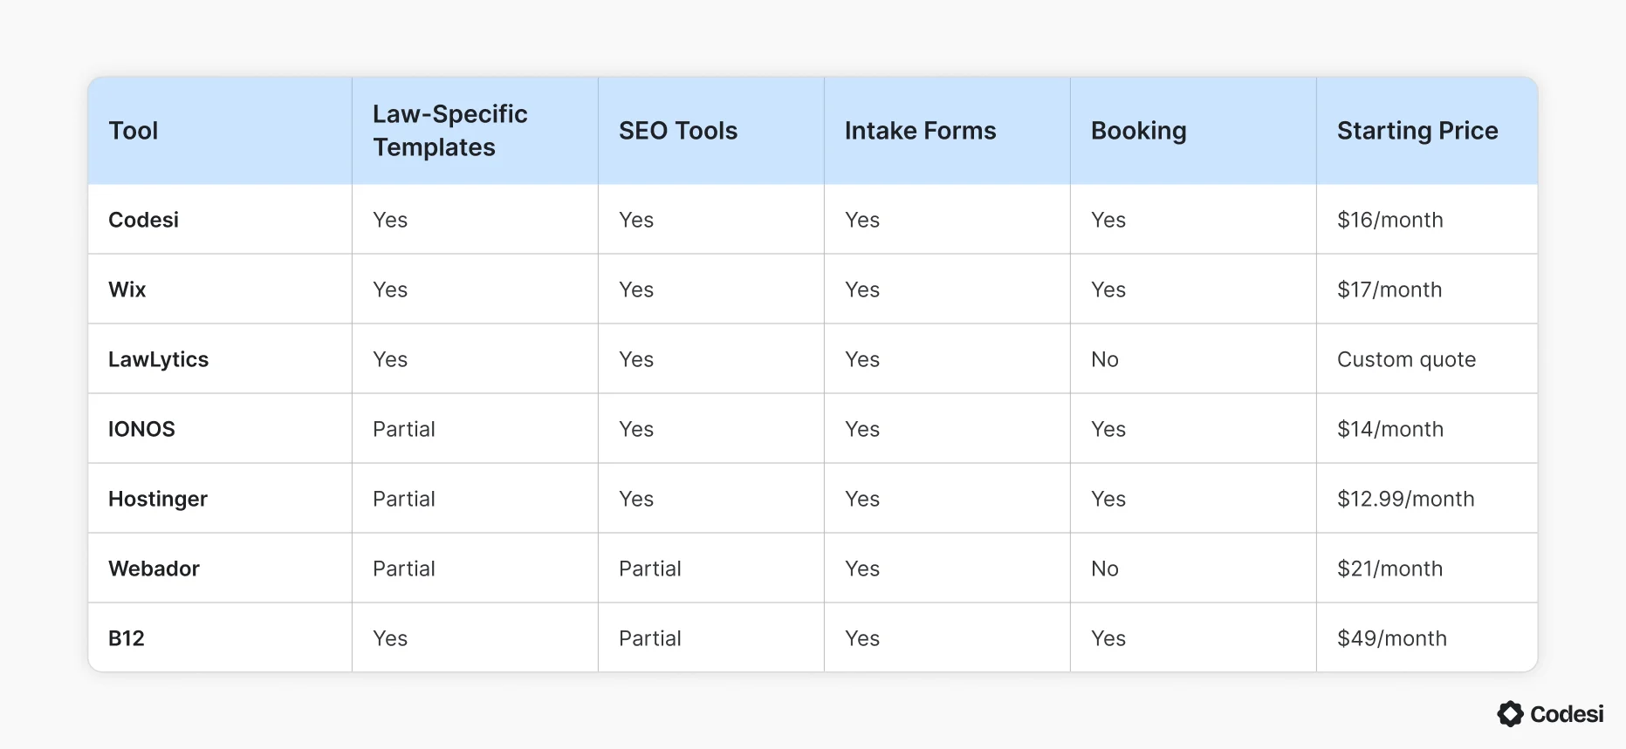Select Webador SEO Tools Partial cell

tap(650, 569)
